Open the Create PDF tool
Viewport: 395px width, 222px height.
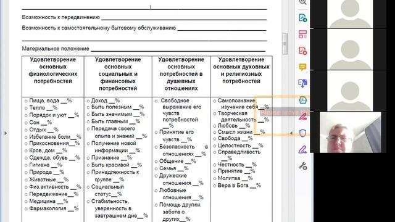click(303, 51)
